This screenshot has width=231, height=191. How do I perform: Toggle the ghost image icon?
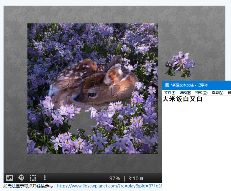tap(21, 178)
